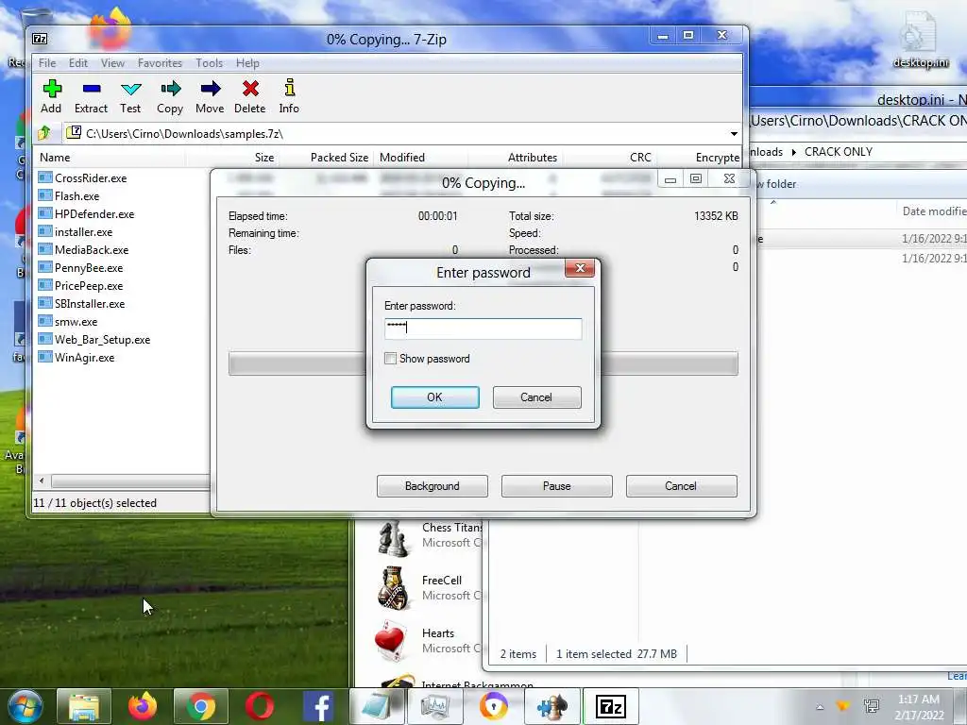The width and height of the screenshot is (967, 725).
Task: Sort by the Attributes column header
Action: (533, 158)
